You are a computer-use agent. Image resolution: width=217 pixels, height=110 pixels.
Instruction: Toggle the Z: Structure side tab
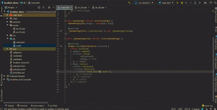(x=1, y=95)
